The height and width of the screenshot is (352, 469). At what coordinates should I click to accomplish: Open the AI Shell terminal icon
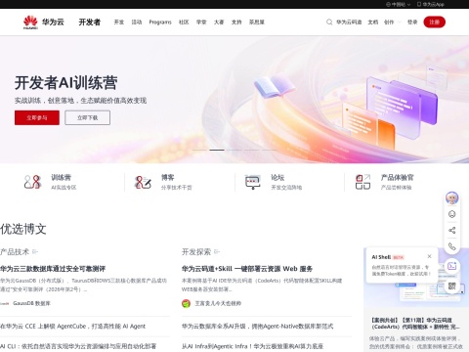coord(451,266)
